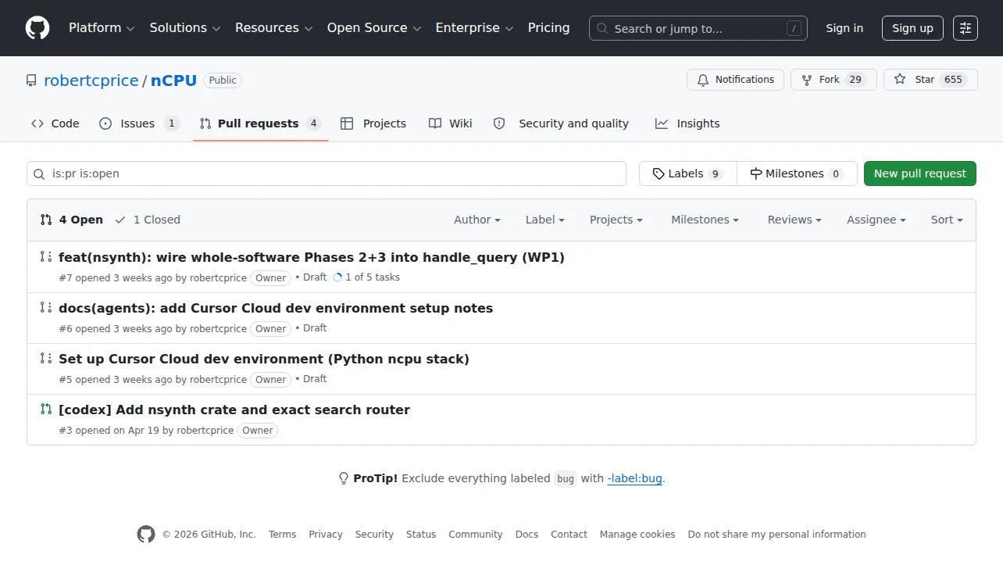Image resolution: width=1003 pixels, height=576 pixels.
Task: Open PR "Set up Cursor Cloud dev environment"
Action: point(264,359)
